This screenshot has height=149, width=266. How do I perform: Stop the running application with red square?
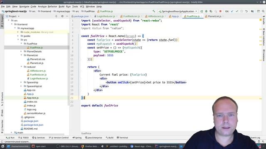pyautogui.click(x=220, y=11)
